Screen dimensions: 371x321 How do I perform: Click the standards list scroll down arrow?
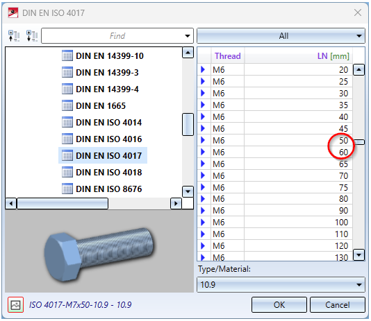(x=188, y=191)
